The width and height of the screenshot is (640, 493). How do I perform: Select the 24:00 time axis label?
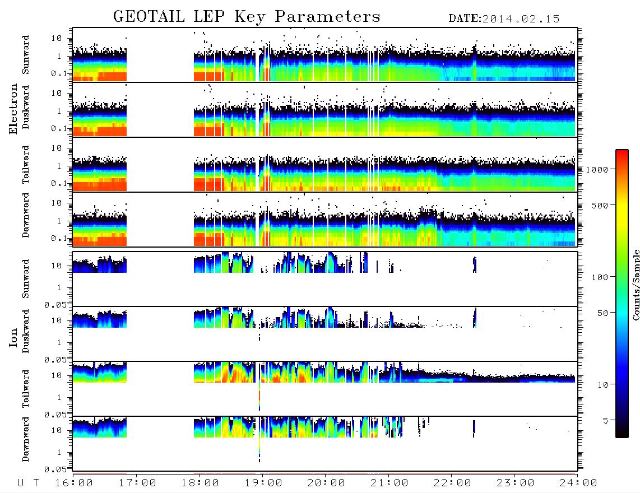click(578, 483)
